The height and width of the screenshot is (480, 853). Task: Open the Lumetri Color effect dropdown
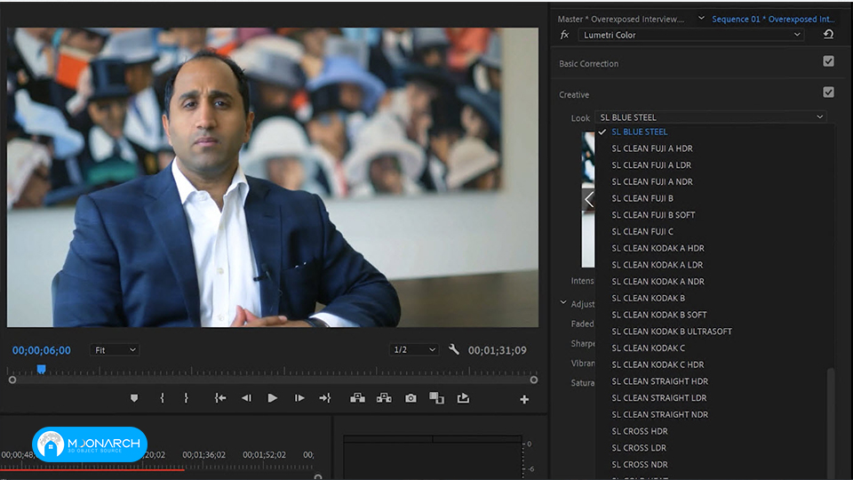point(691,35)
